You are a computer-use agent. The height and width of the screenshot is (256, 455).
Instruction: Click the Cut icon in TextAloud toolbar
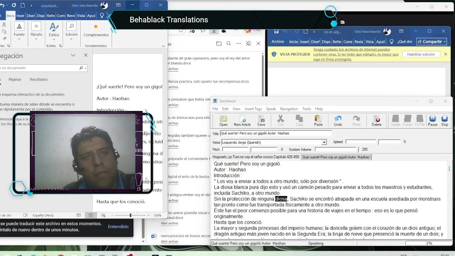coord(280,121)
